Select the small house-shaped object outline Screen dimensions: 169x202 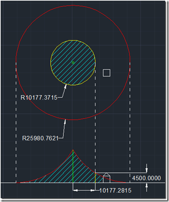[107, 178]
